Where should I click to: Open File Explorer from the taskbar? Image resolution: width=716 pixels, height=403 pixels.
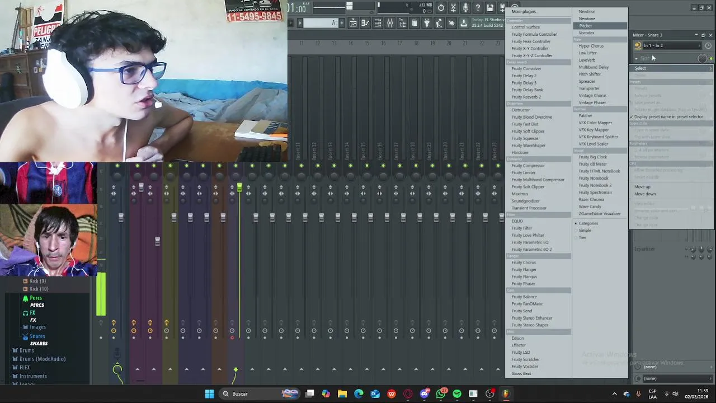(x=342, y=394)
